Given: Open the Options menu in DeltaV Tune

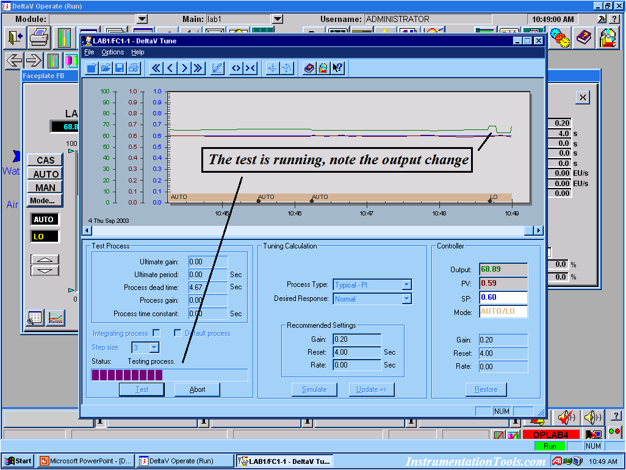Looking at the screenshot, I should click(113, 52).
